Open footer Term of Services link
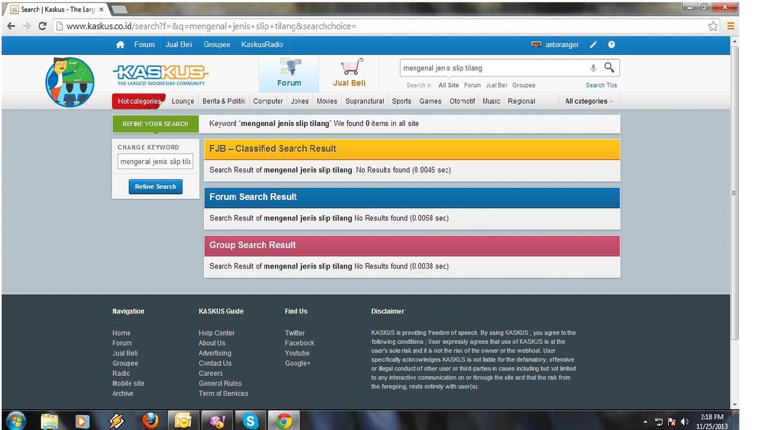Image resolution: width=765 pixels, height=430 pixels. 223,394
